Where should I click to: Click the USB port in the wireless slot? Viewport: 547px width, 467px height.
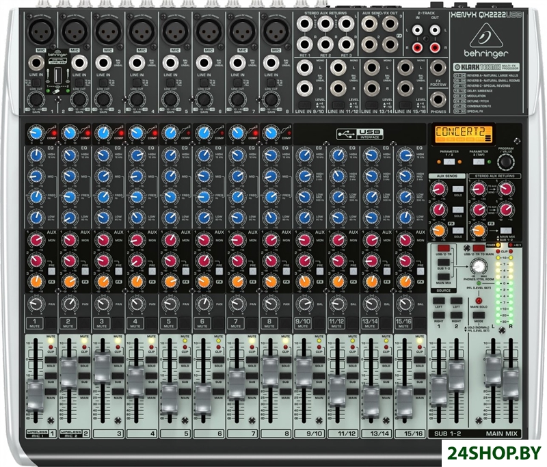pyautogui.click(x=58, y=75)
